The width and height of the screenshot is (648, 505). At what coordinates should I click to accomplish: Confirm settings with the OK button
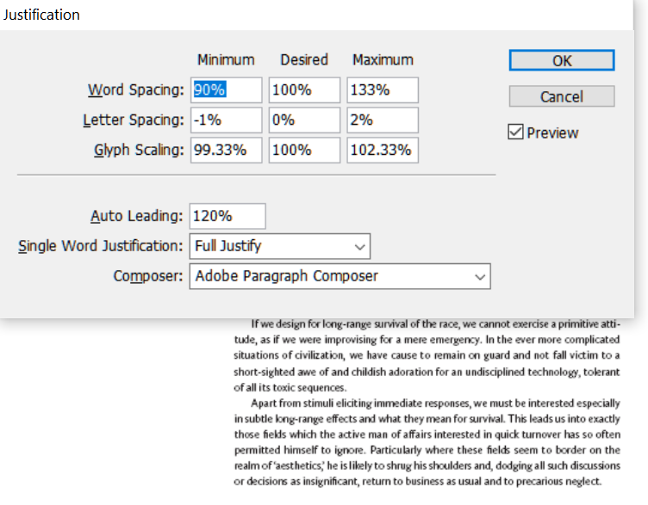[562, 60]
